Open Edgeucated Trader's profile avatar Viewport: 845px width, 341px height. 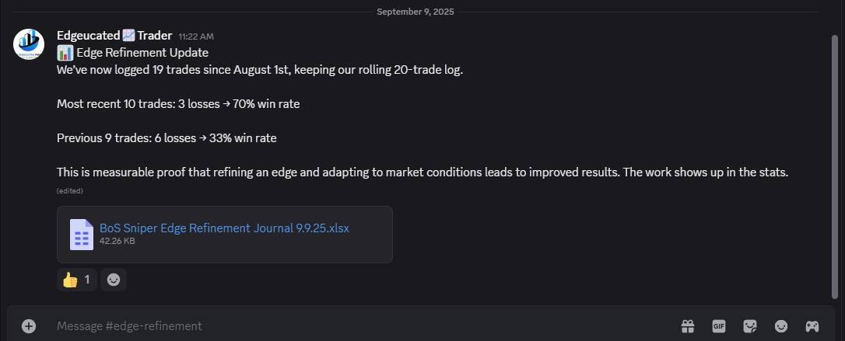point(29,43)
